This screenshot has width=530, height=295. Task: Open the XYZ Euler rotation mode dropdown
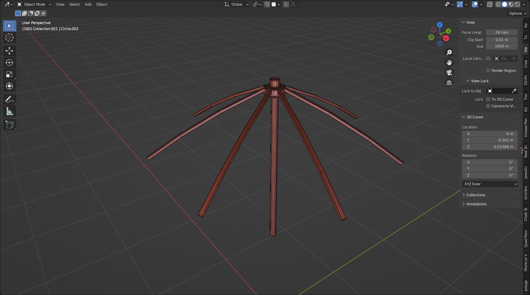(x=490, y=184)
